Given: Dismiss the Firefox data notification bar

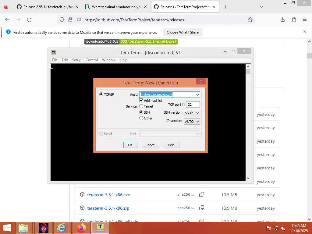Looking at the screenshot, I should tap(305, 32).
